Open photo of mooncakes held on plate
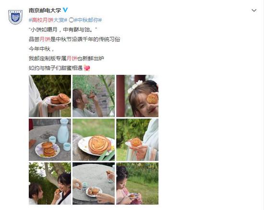Screen dimensions: 264x210 tap(50, 96)
